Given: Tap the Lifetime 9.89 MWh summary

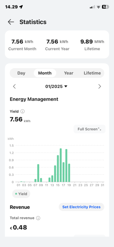Looking at the screenshot, I should pyautogui.click(x=92, y=45).
